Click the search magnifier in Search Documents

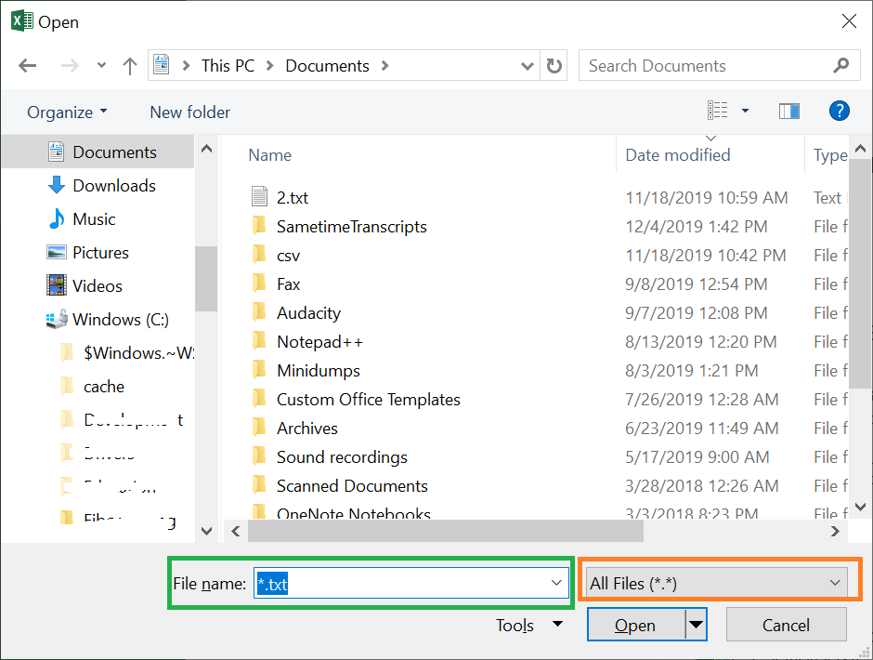pos(840,65)
